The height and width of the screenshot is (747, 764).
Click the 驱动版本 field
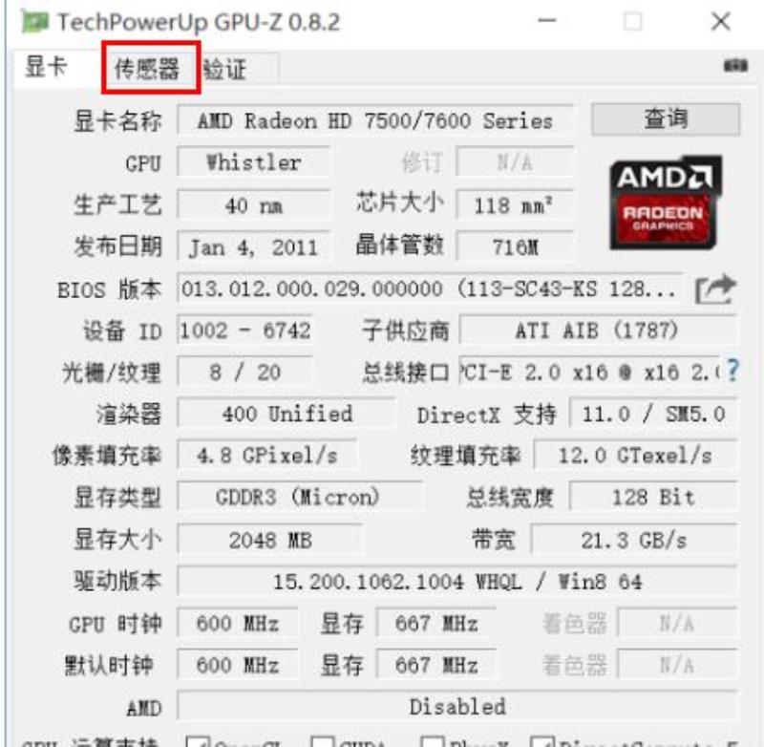click(457, 582)
